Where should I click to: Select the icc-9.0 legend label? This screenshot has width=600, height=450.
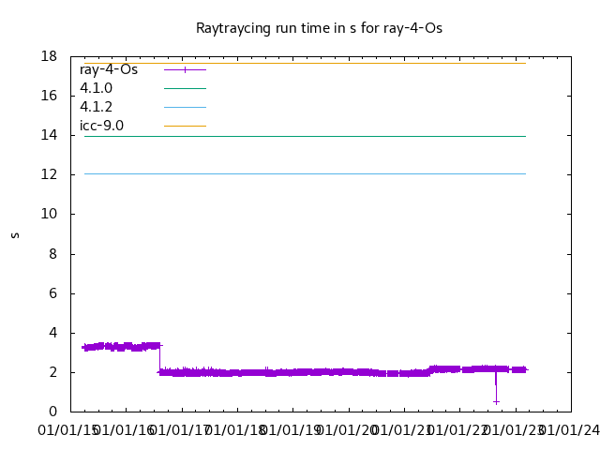(x=101, y=126)
